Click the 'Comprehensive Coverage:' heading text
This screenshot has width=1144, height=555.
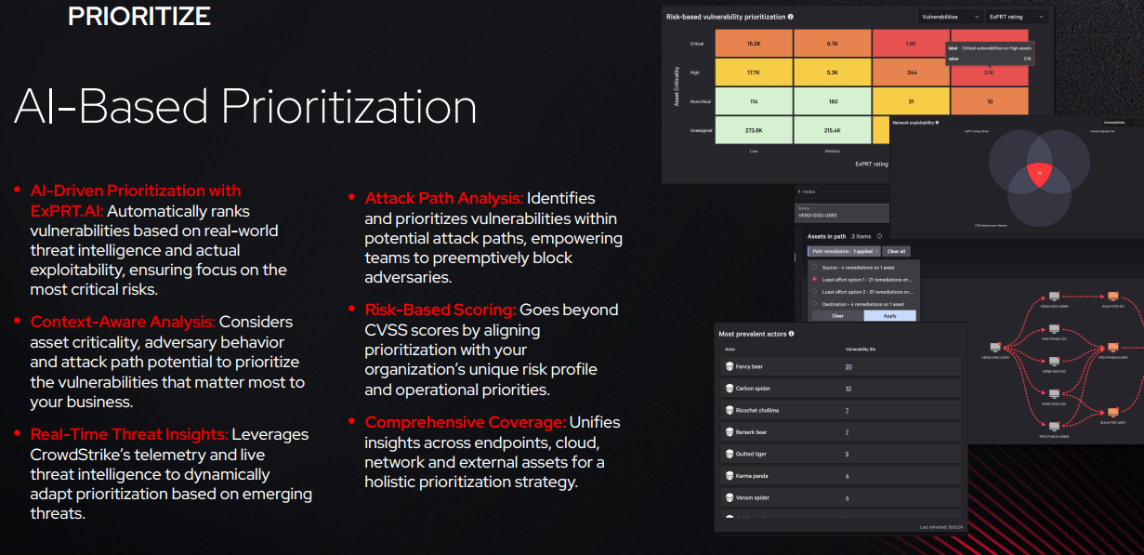coord(465,422)
